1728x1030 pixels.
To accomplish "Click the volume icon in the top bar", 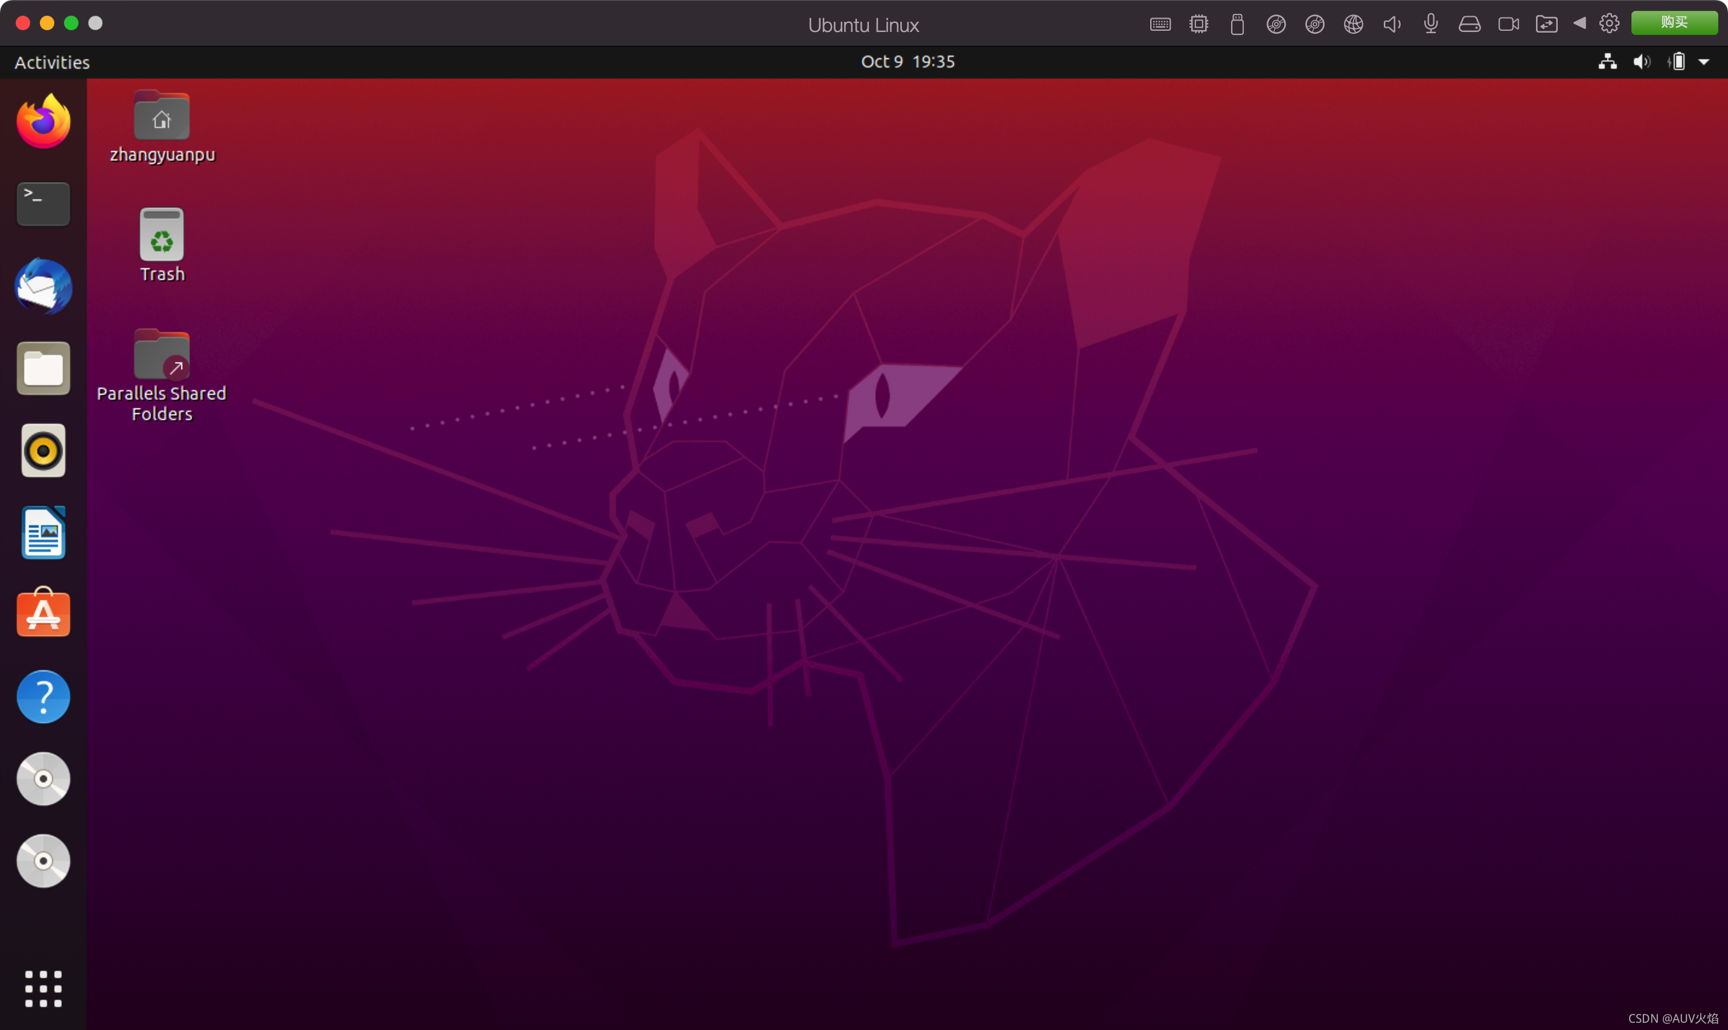I will 1641,62.
